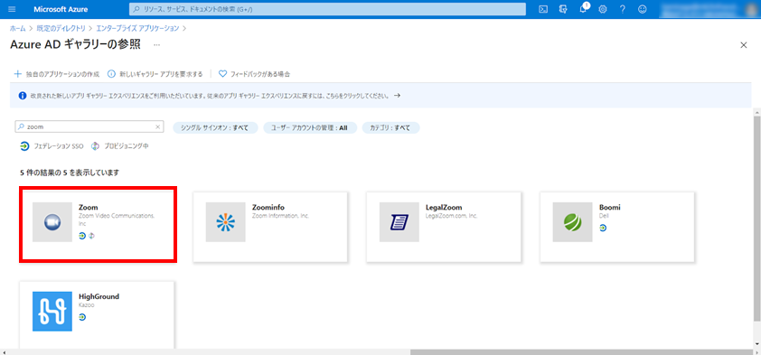Open the カテゴリ filter
The width and height of the screenshot is (761, 355).
[390, 127]
